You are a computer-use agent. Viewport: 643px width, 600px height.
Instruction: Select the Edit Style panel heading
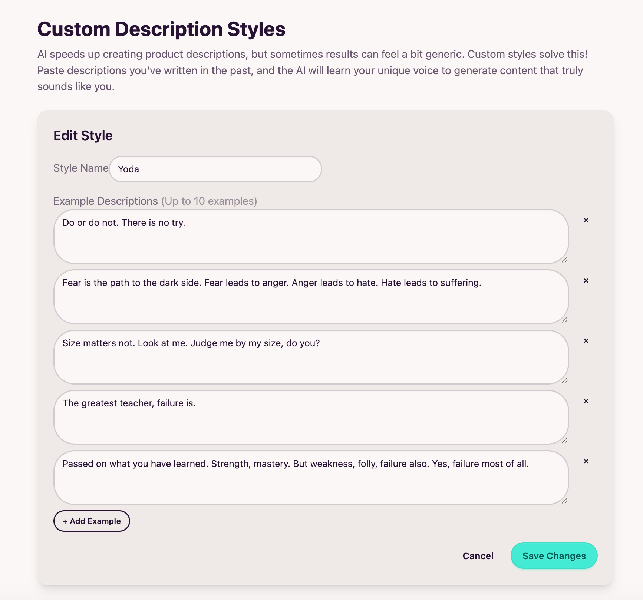pos(83,135)
